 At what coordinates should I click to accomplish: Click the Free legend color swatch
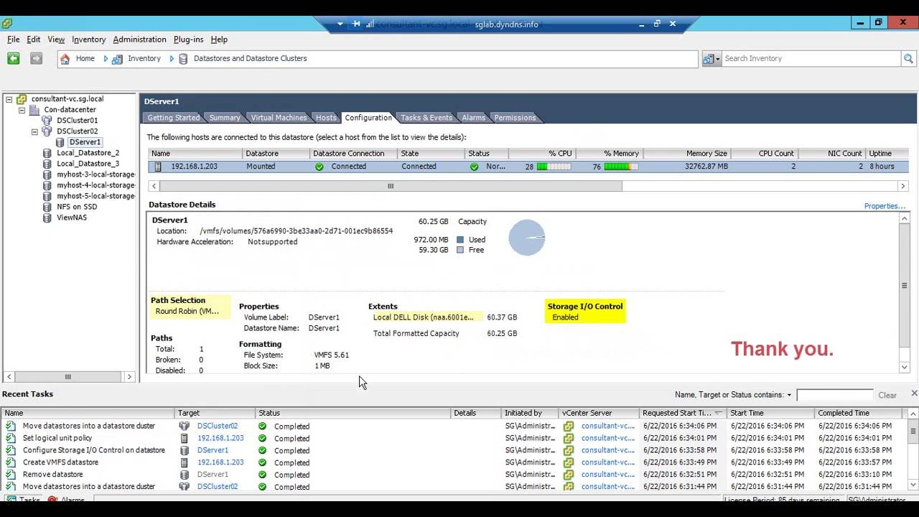pyautogui.click(x=460, y=250)
